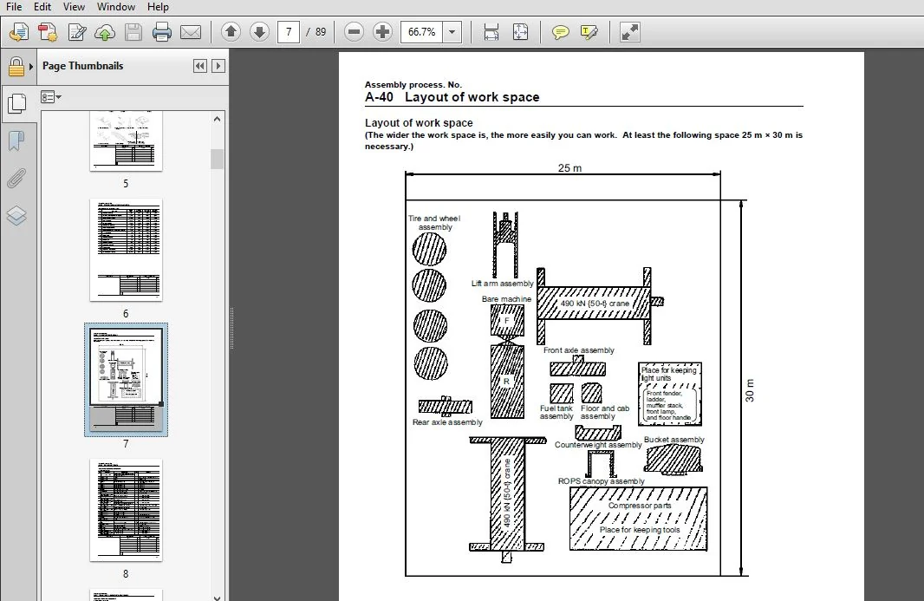Screen dimensions: 924x601
Task: Click the 'Bucket assembly' label
Action: click(x=674, y=440)
